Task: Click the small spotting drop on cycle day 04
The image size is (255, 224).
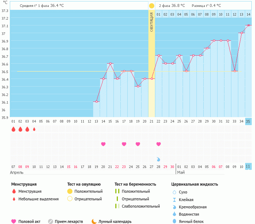Action: [34, 129]
